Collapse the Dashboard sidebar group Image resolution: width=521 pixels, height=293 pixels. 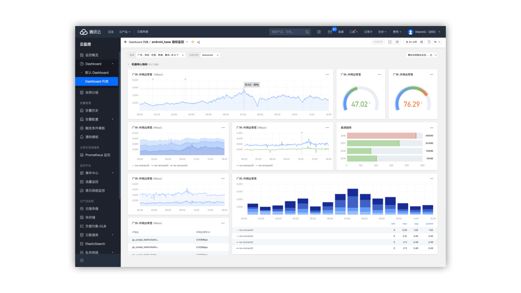coord(112,64)
